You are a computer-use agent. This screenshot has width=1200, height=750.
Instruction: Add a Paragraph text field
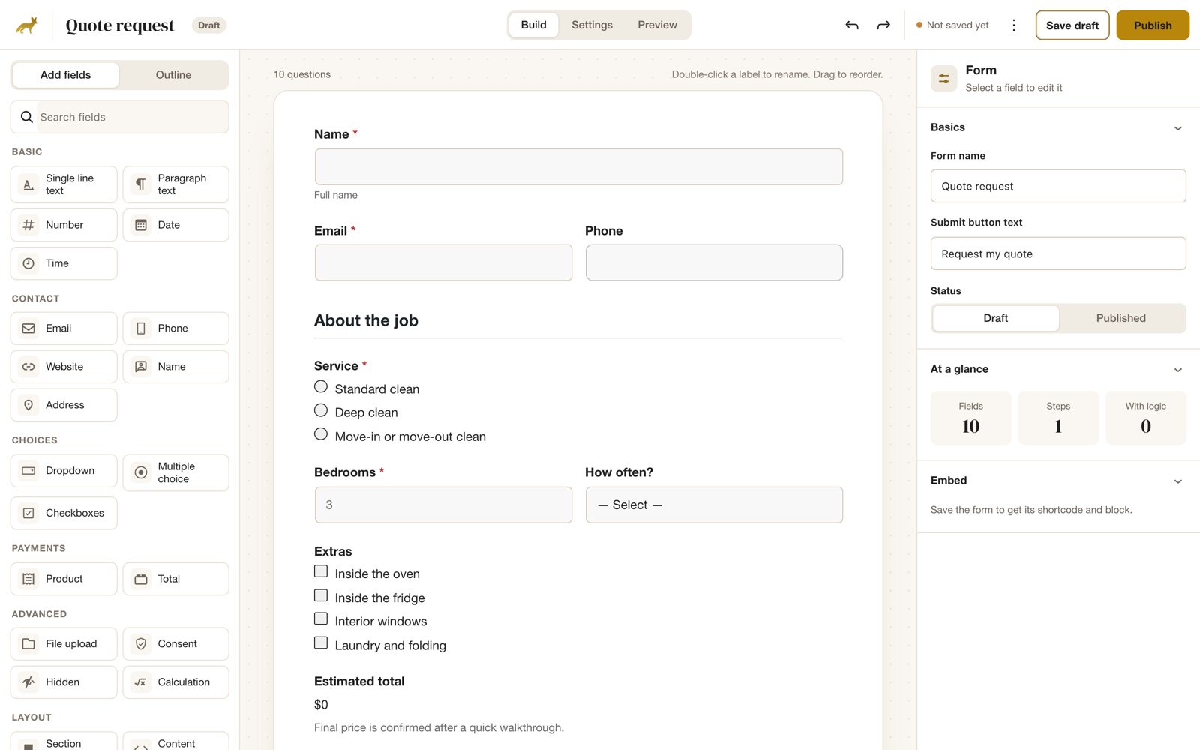tap(175, 184)
